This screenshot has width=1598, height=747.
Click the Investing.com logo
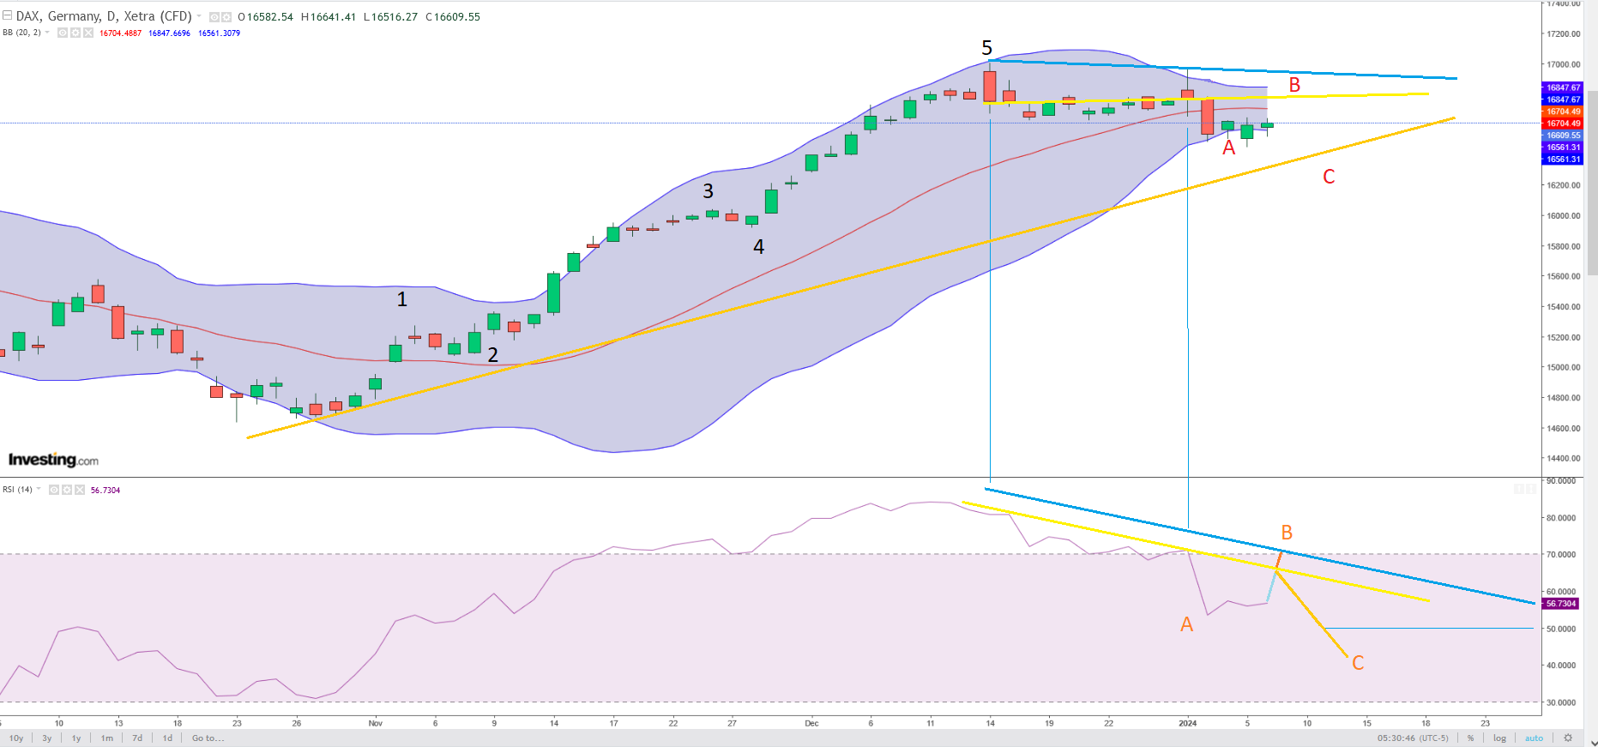[x=53, y=460]
